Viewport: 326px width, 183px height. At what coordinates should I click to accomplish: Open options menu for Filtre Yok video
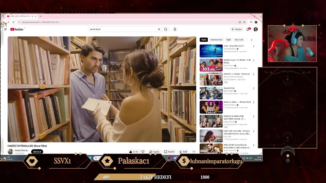coord(253,131)
